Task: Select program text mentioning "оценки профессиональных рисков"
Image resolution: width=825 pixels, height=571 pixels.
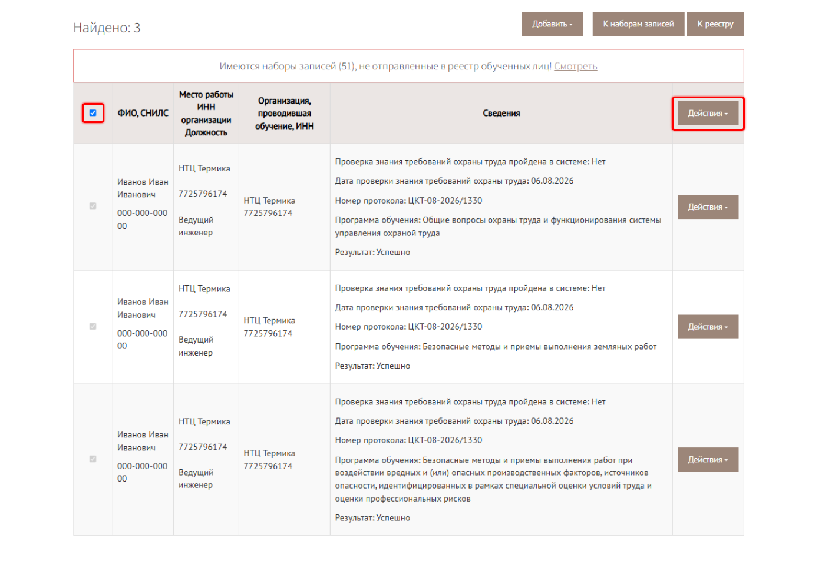Action: tap(493, 480)
